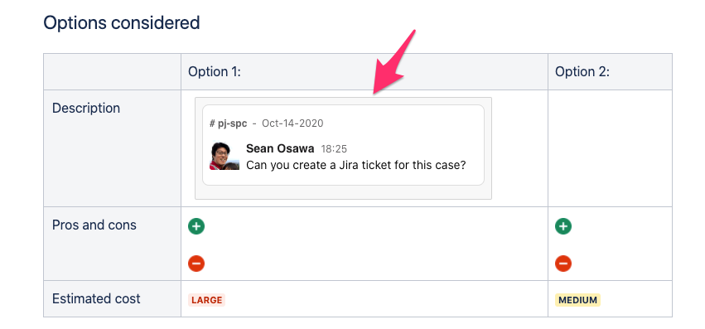The image size is (705, 329).
Task: Click the Option 1: header cell
Action: click(365, 71)
